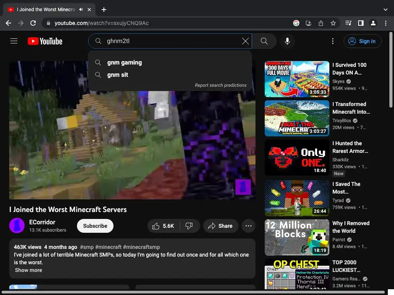
Task: Click the lock icon in address bar
Action: click(x=48, y=23)
